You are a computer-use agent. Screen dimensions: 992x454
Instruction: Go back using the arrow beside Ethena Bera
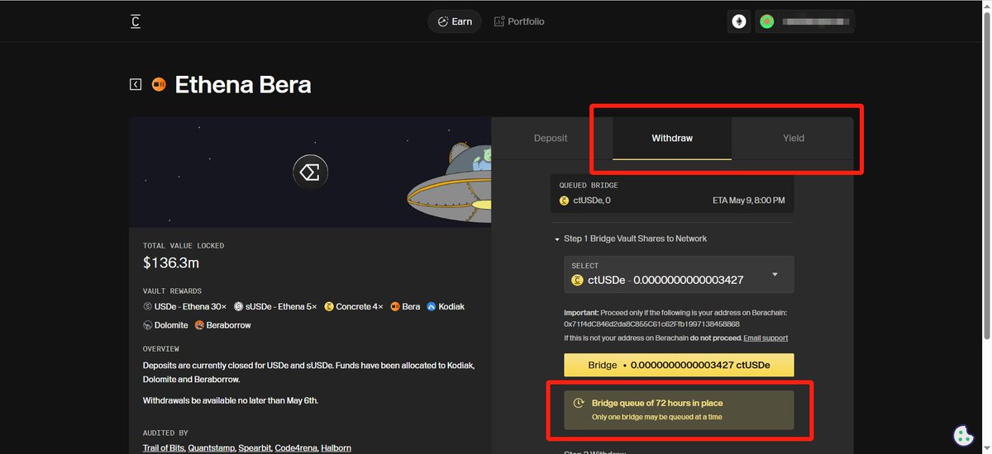[136, 84]
